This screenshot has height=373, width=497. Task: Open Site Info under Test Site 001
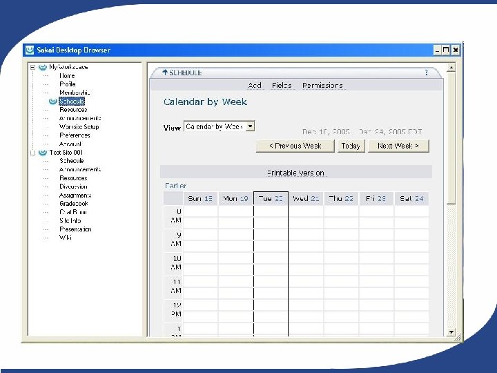tap(70, 221)
